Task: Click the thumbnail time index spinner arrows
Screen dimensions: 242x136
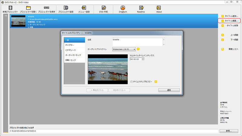Action: coord(143,59)
